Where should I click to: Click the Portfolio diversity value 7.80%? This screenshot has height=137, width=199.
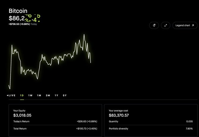[x=189, y=128]
